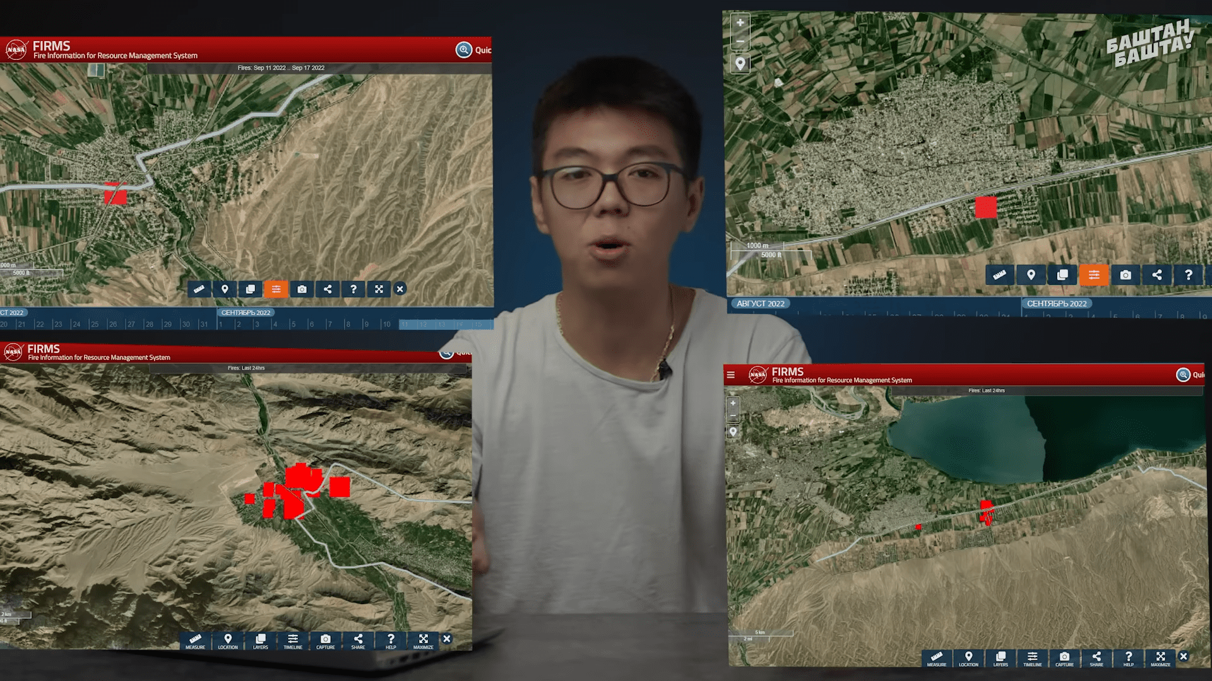Image resolution: width=1212 pixels, height=681 pixels.
Task: Open Location tool in top-left FIRMS window
Action: [x=225, y=289]
